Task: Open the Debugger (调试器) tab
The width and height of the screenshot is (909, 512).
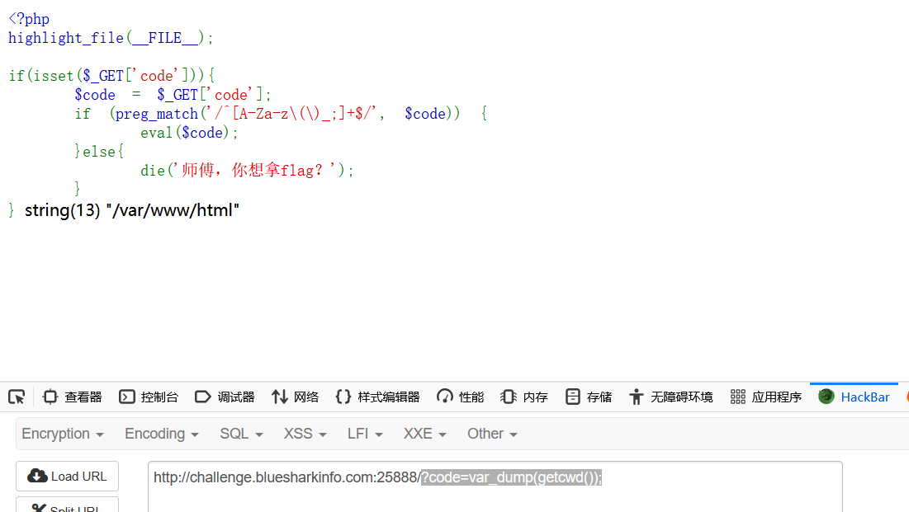Action: point(225,397)
